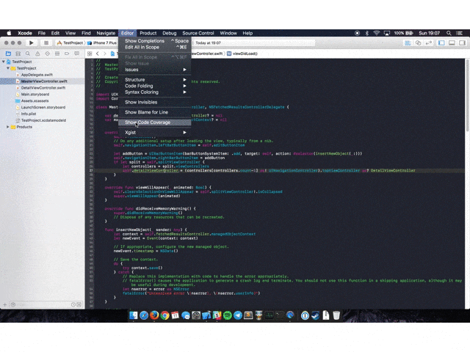Open the Debug navigator icon
The height and width of the screenshot is (352, 470).
pyautogui.click(x=57, y=54)
